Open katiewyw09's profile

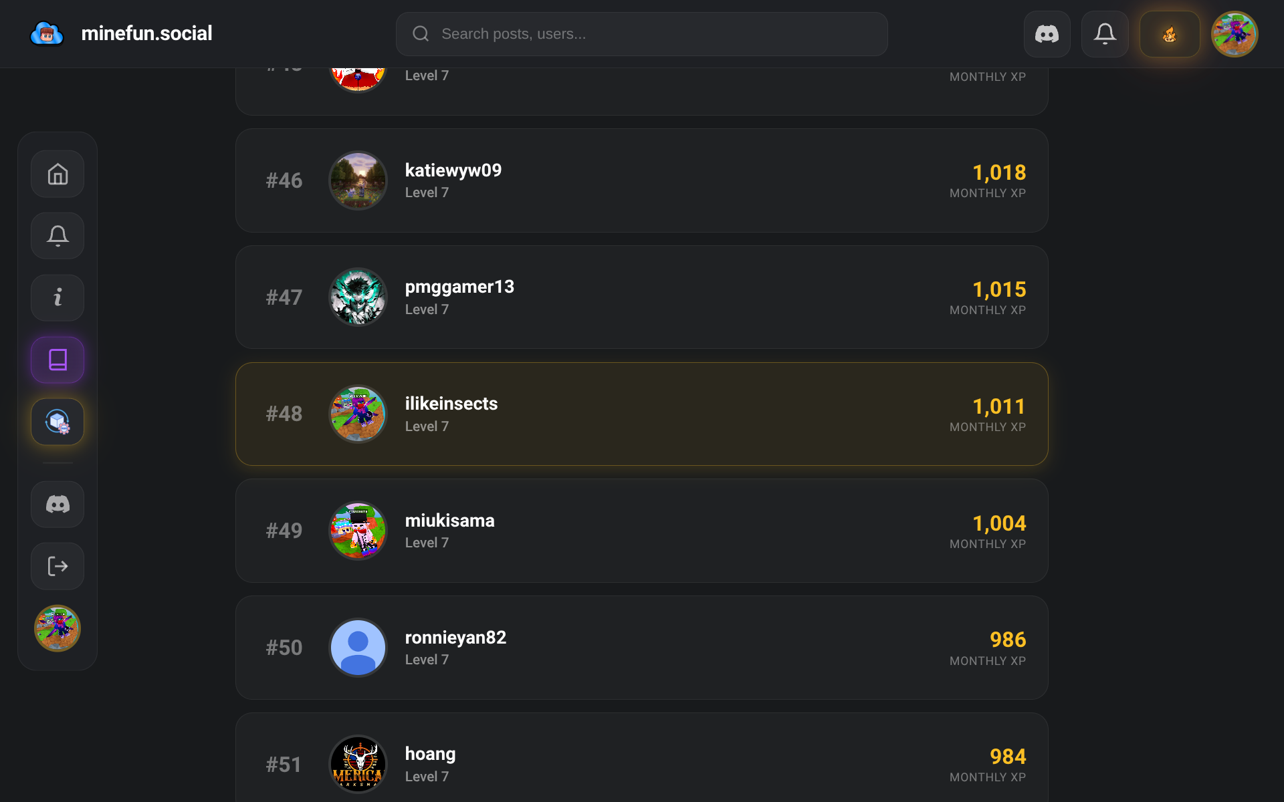(453, 170)
